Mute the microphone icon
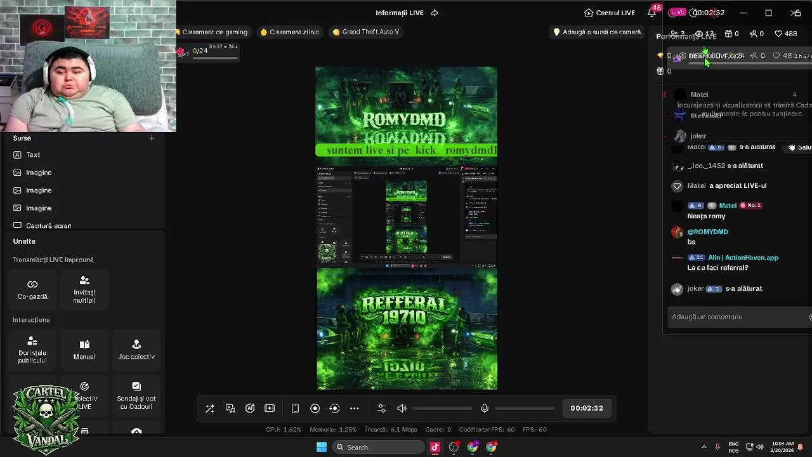 click(x=485, y=409)
